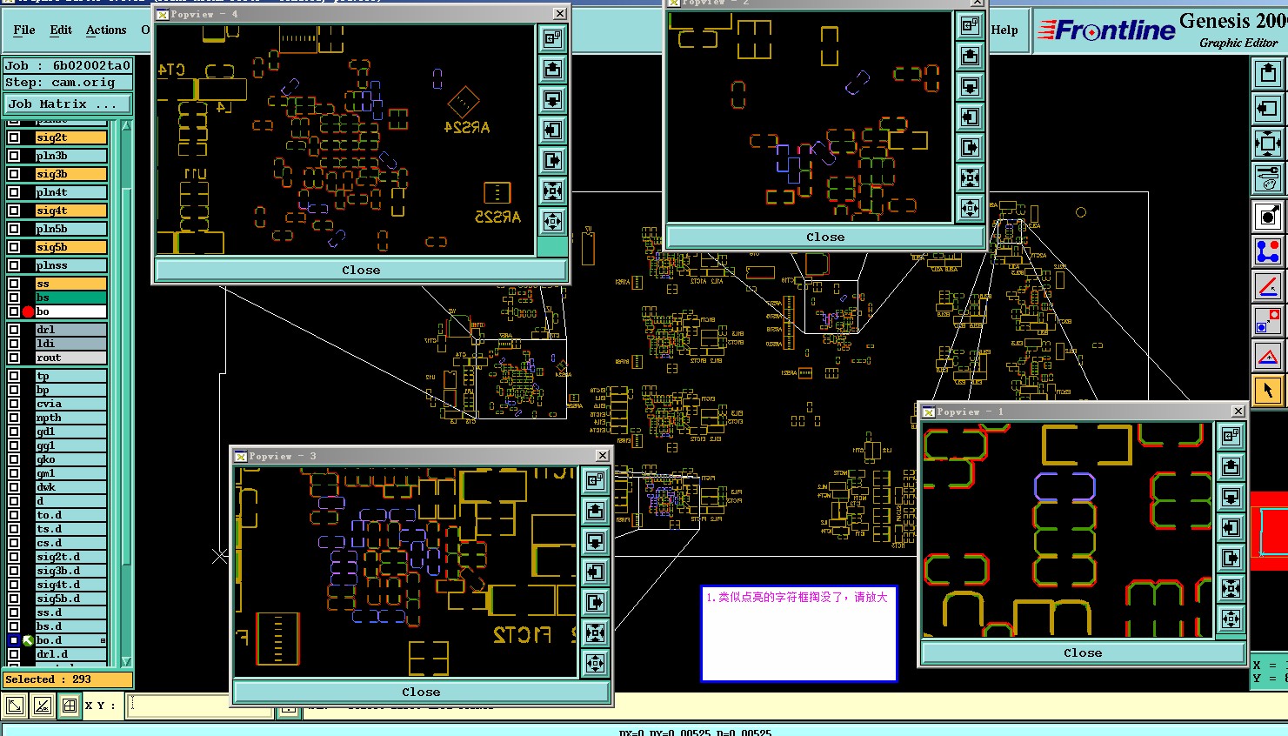Click zoom-in arrows icon in Popview 4

553,191
